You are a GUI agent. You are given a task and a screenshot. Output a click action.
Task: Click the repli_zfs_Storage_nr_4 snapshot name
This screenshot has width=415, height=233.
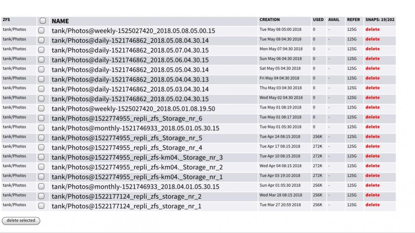(x=127, y=148)
